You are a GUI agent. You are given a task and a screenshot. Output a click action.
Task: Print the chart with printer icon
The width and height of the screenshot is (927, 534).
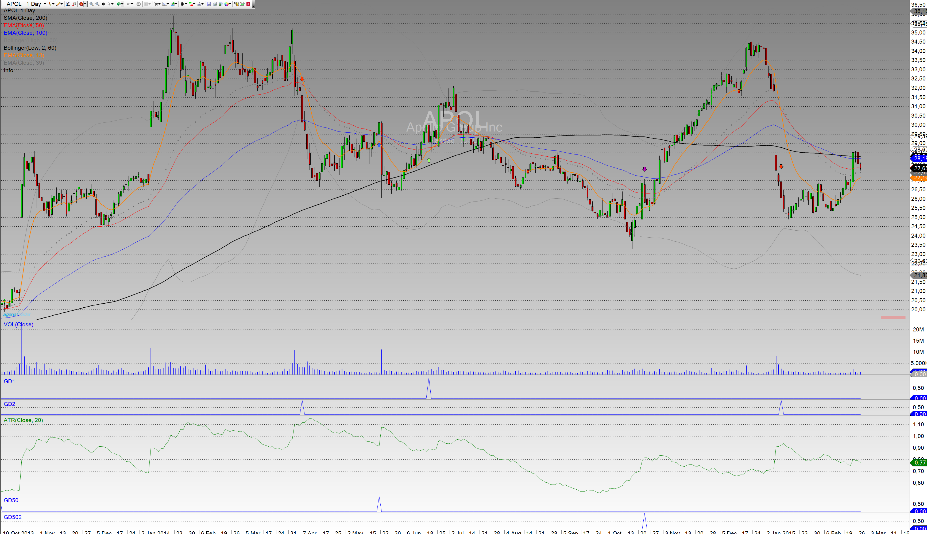tap(215, 4)
